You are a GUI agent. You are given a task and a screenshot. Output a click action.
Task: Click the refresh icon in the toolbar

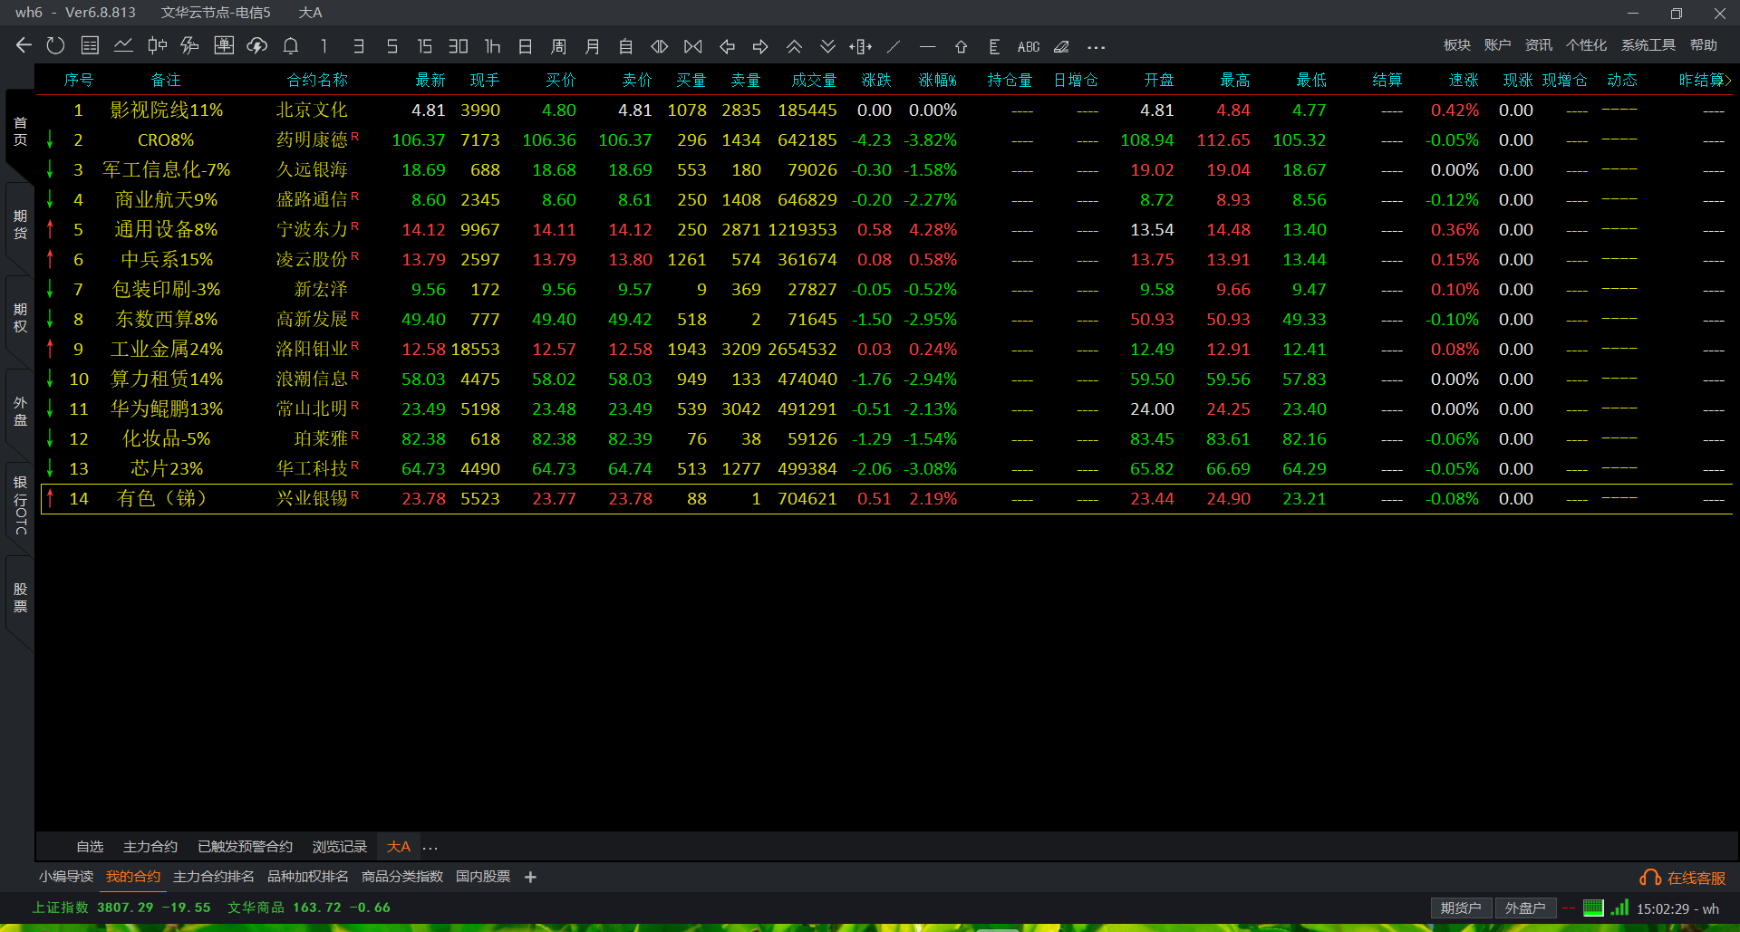56,45
